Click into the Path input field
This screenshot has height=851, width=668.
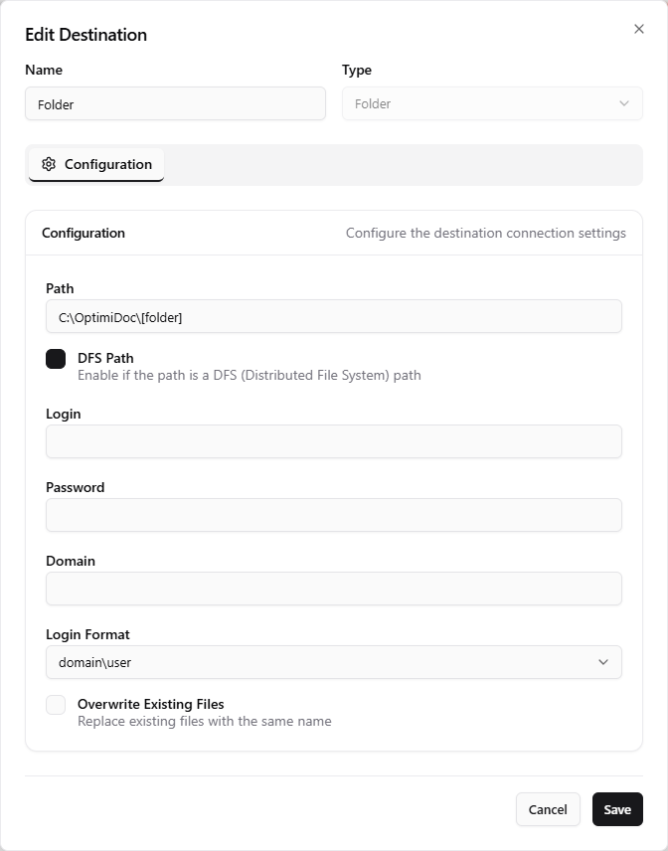pyautogui.click(x=334, y=316)
